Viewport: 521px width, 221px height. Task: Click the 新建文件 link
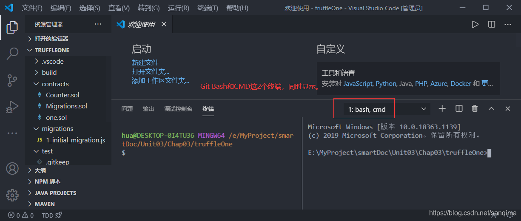click(145, 62)
